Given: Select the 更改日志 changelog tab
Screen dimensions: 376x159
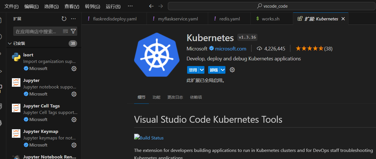Looking at the screenshot, I should (x=175, y=97).
